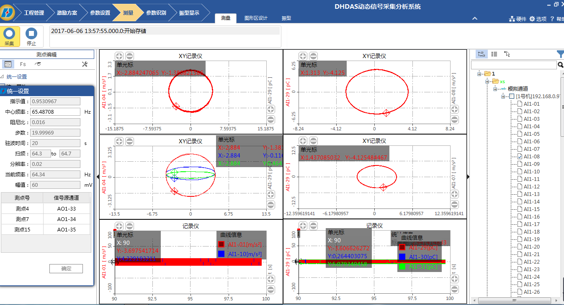
Task: Tick the AI1-15 channel checkbox
Action: click(520, 209)
